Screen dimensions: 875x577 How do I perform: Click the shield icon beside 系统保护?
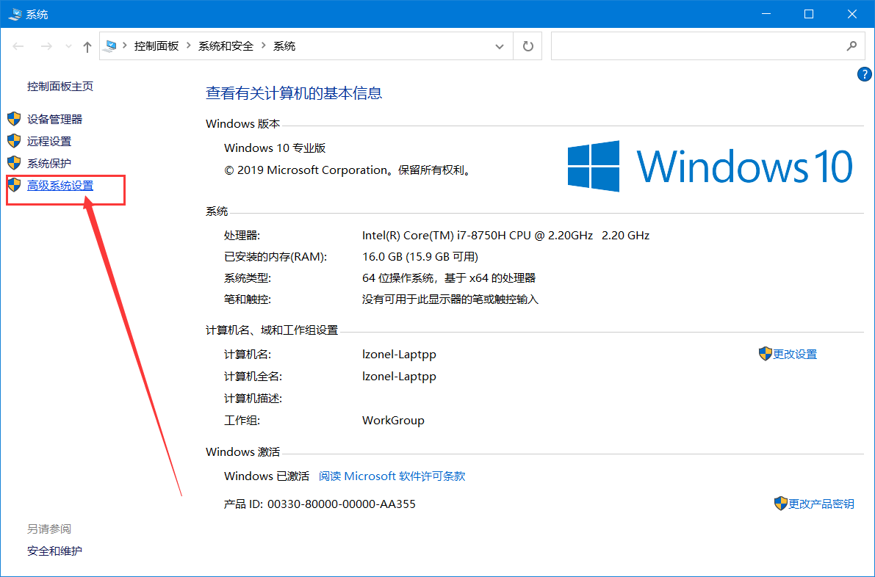pos(14,163)
